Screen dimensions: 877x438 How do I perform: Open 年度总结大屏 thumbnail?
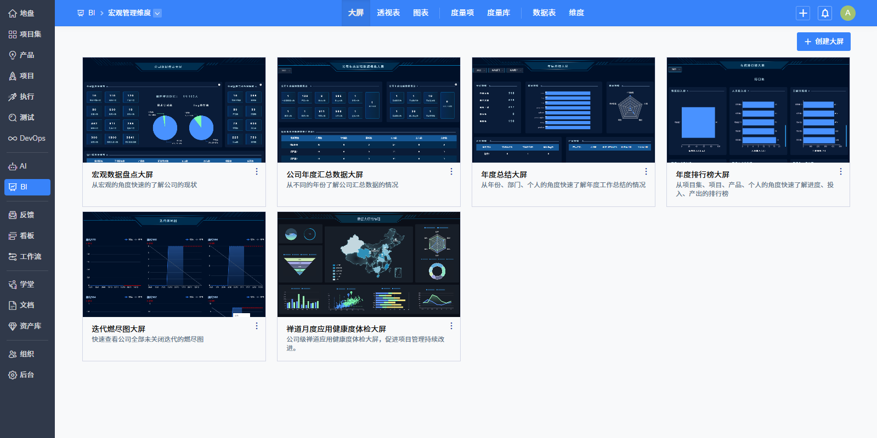click(563, 110)
